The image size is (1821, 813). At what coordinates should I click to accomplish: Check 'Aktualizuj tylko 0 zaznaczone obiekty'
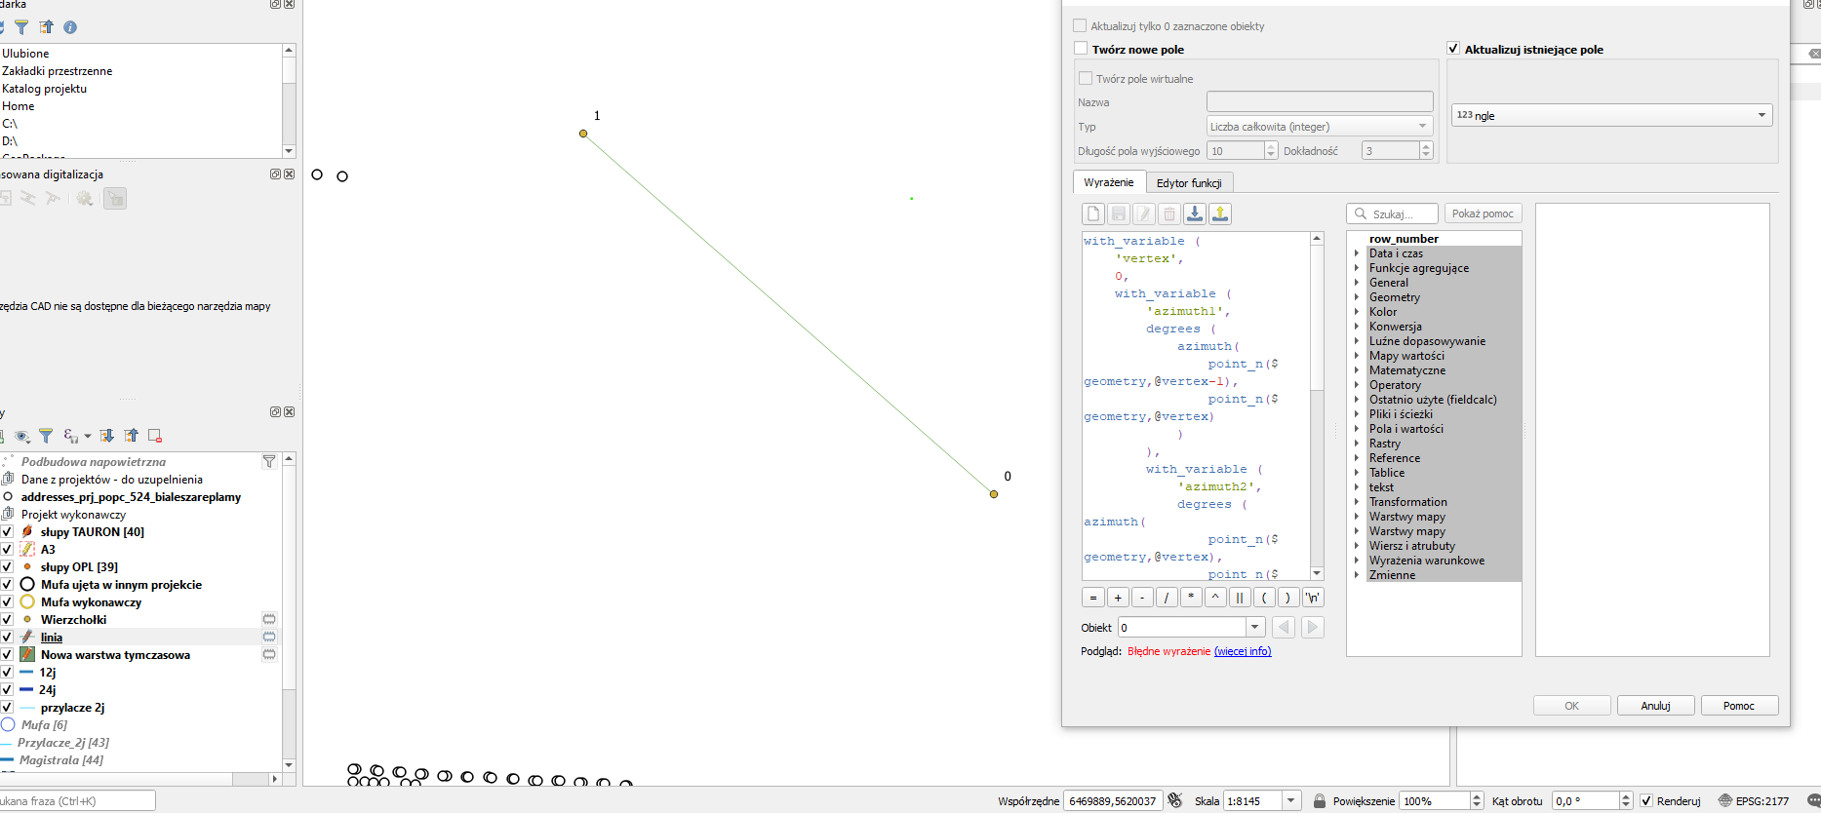coord(1080,25)
